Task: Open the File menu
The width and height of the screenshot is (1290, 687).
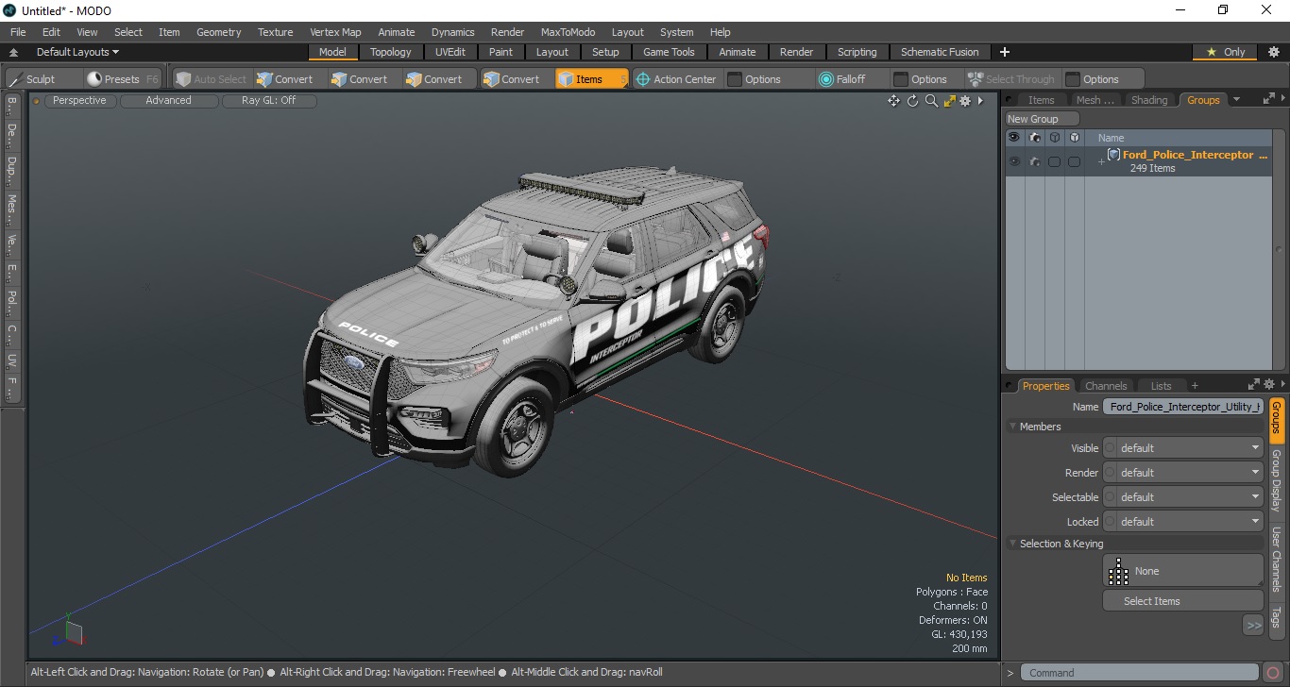Action: (x=18, y=32)
